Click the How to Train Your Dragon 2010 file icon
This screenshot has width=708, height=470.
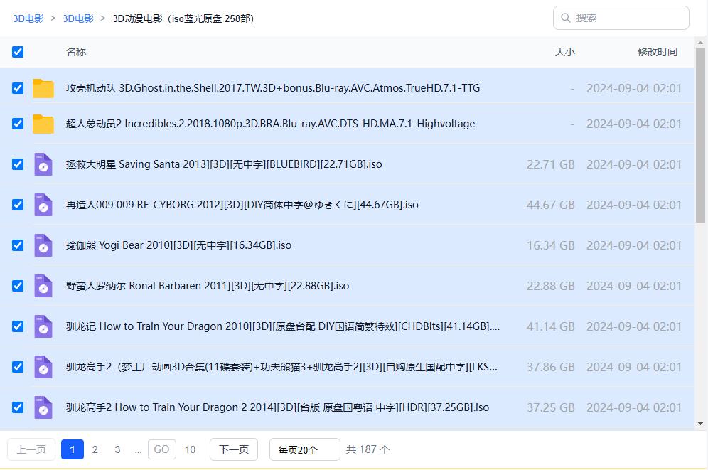click(43, 326)
